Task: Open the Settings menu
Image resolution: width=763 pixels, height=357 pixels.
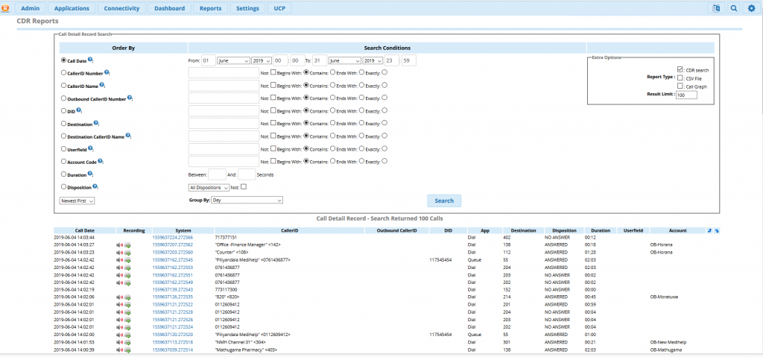Action: (247, 8)
